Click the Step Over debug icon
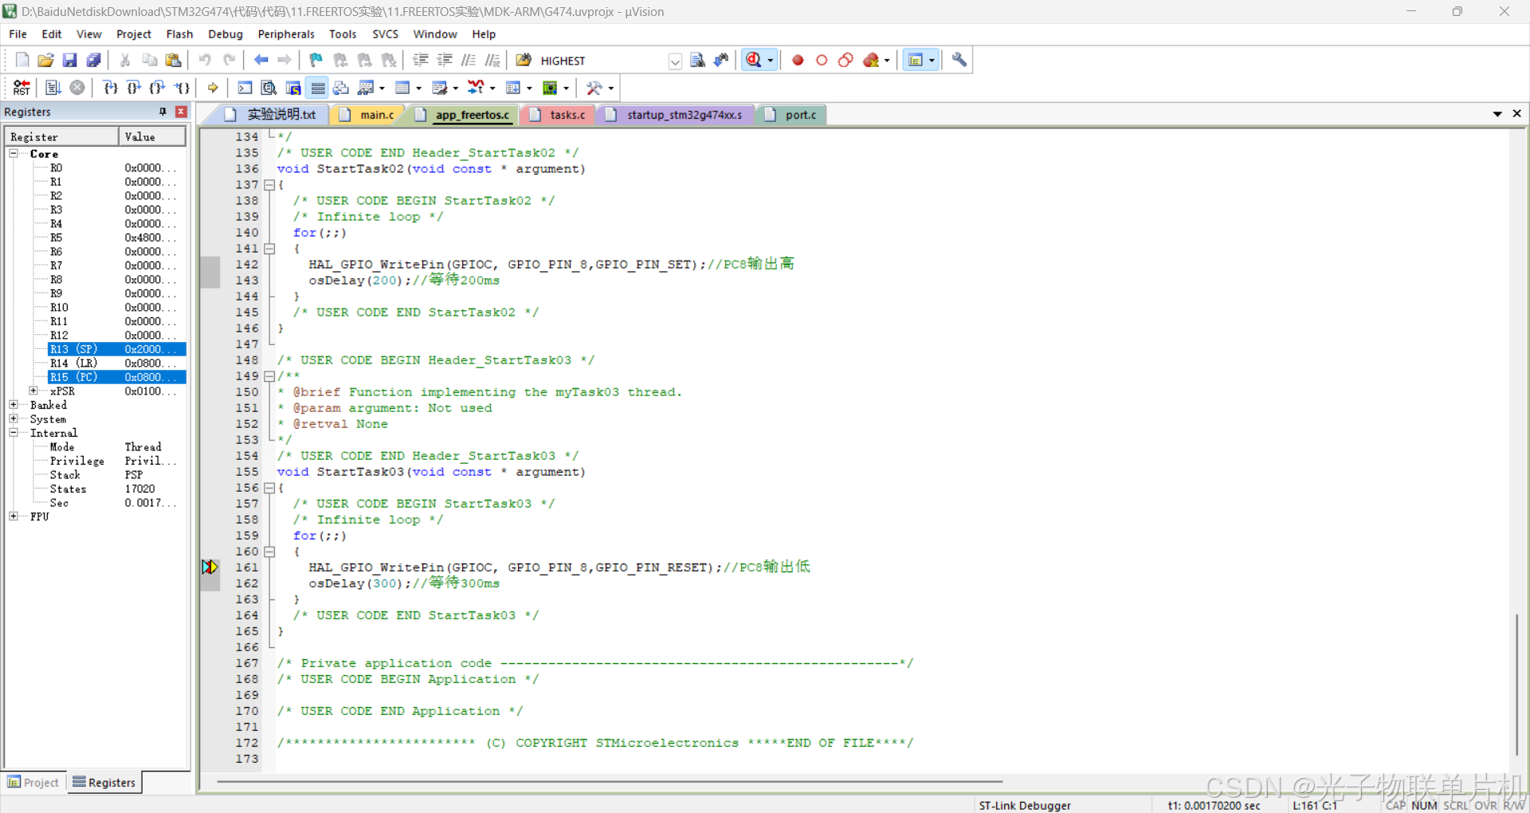 134,88
